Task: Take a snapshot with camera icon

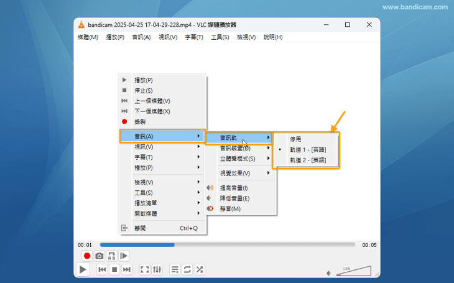Action: [x=100, y=256]
